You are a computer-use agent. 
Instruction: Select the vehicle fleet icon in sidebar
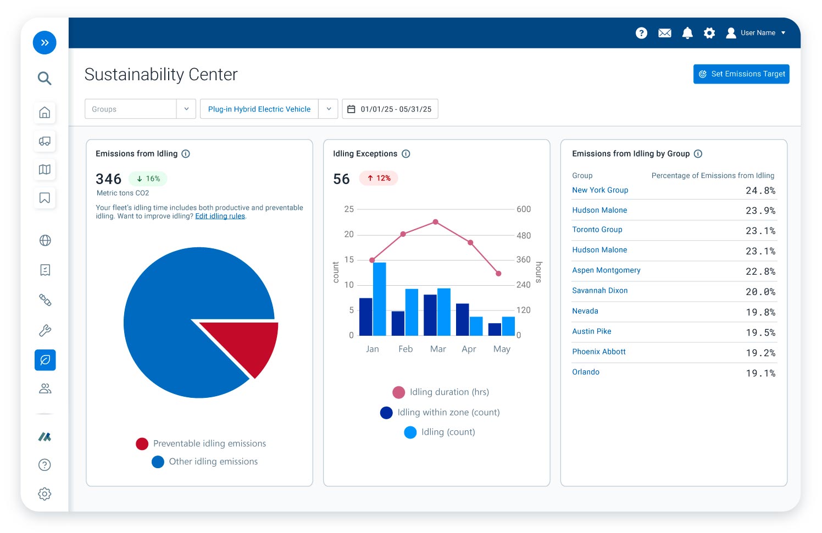click(x=44, y=141)
